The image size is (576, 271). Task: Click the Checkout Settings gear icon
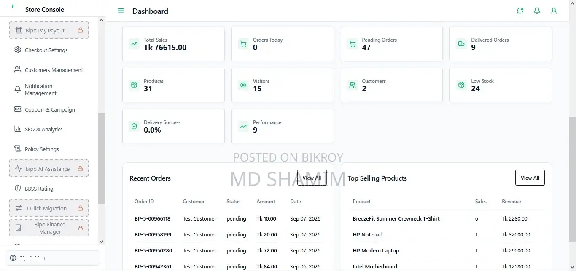17,50
